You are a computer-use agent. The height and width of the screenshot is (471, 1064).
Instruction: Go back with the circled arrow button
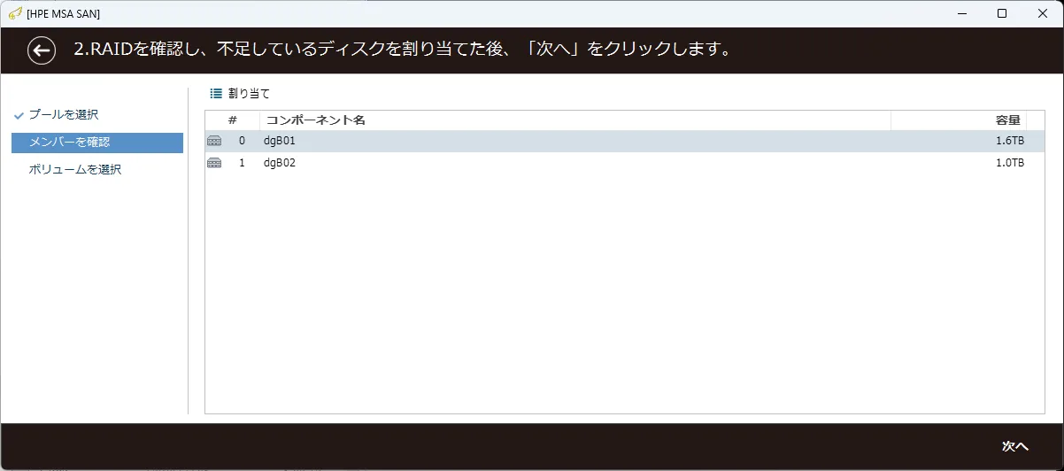coord(42,50)
